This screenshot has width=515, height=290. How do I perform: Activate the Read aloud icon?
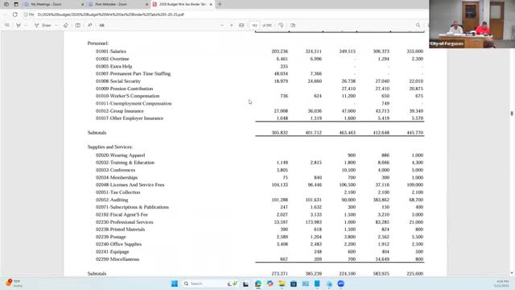pos(89,25)
